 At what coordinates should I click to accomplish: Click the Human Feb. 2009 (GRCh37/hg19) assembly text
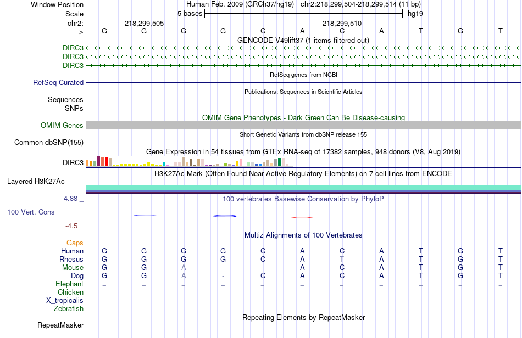coord(240,4)
